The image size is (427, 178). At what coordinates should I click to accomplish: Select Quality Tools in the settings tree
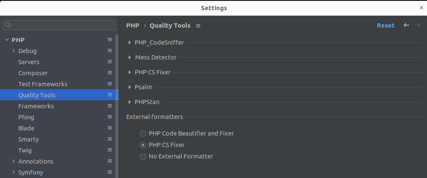tap(59, 95)
